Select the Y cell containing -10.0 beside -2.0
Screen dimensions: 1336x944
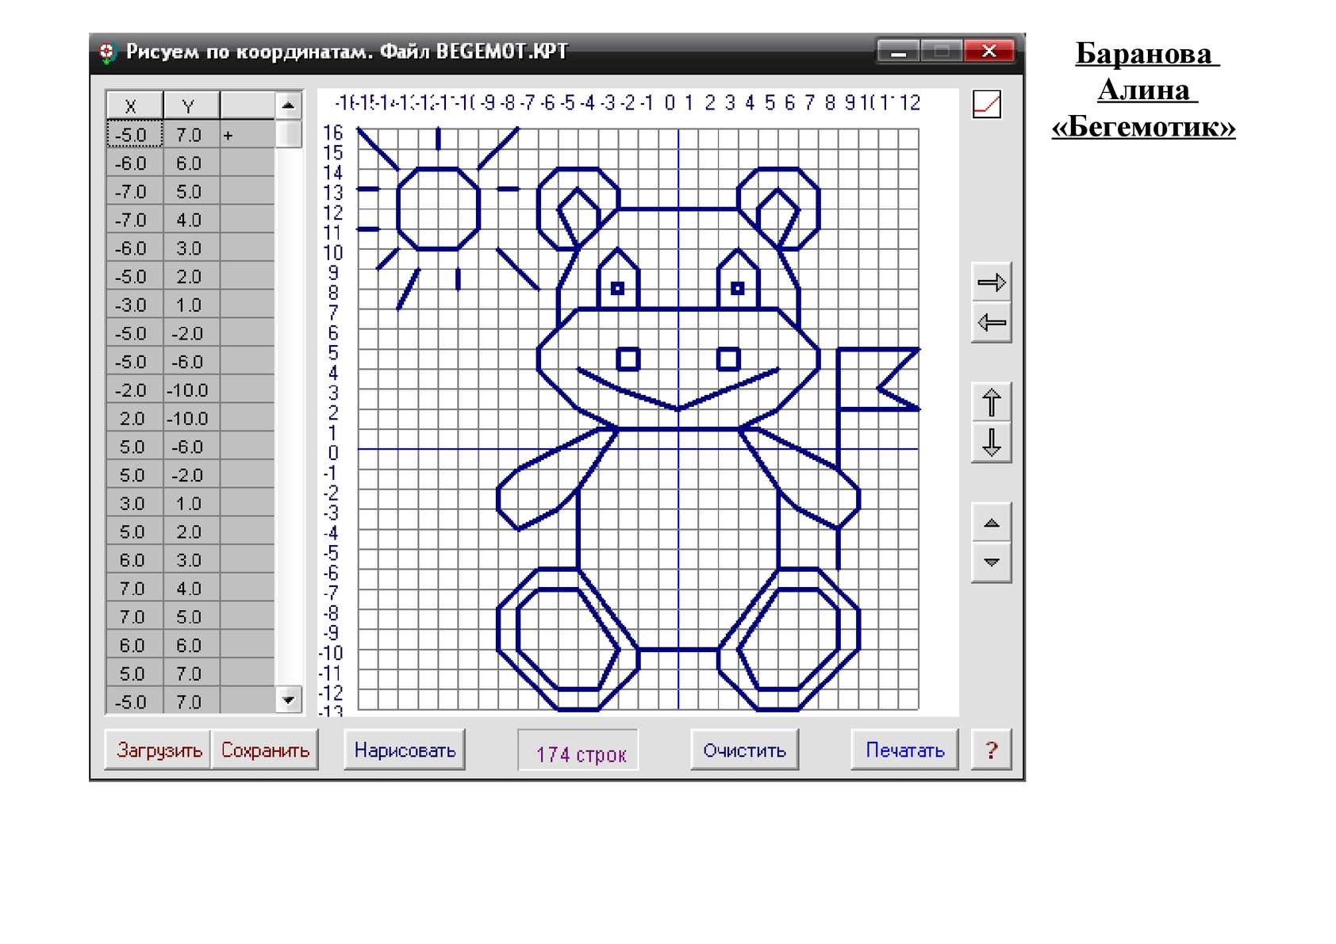click(189, 390)
